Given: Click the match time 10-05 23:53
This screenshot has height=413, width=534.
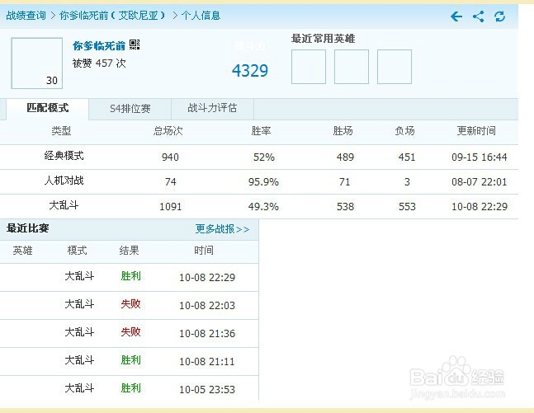Looking at the screenshot, I should coord(207,390).
